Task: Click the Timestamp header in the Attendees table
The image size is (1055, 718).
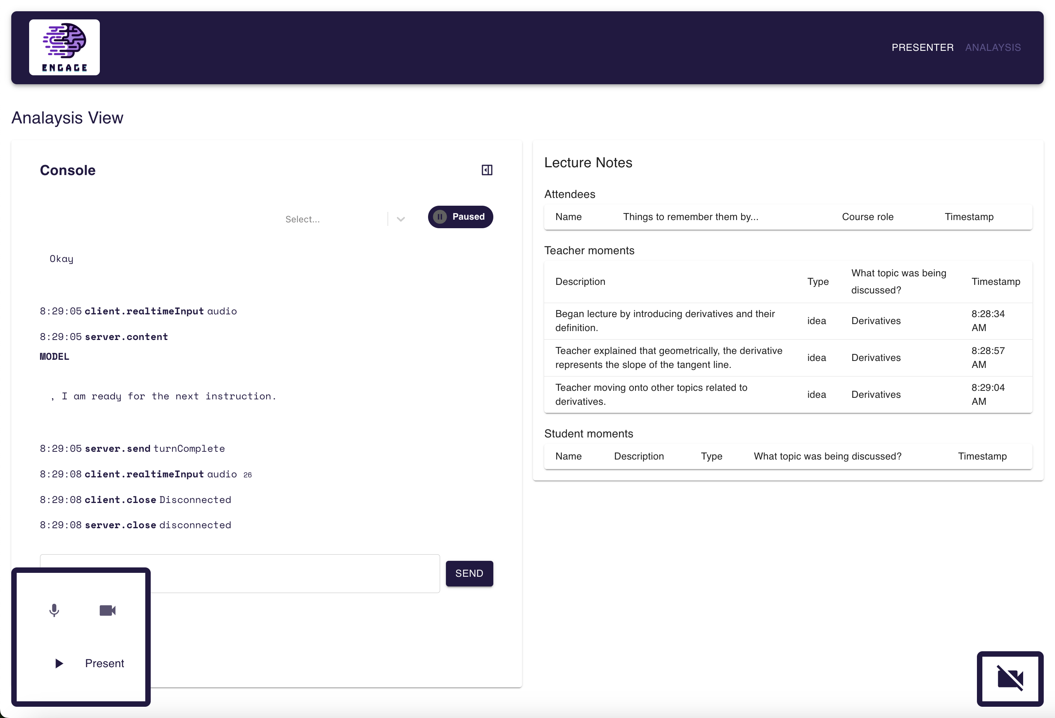Action: point(969,217)
